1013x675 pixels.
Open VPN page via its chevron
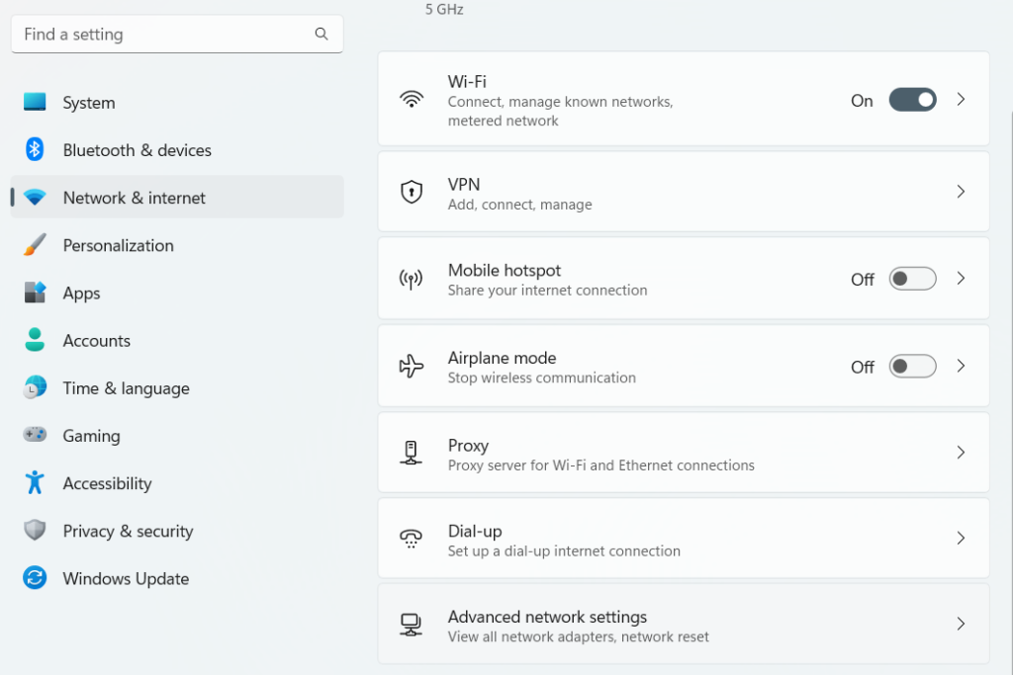tap(961, 192)
